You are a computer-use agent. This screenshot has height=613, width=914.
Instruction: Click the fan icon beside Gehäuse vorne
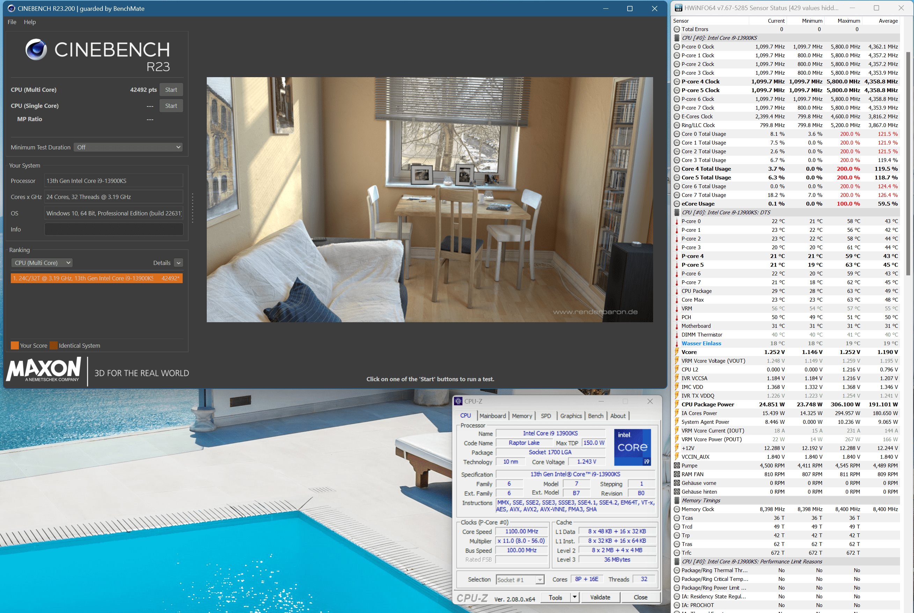(677, 483)
